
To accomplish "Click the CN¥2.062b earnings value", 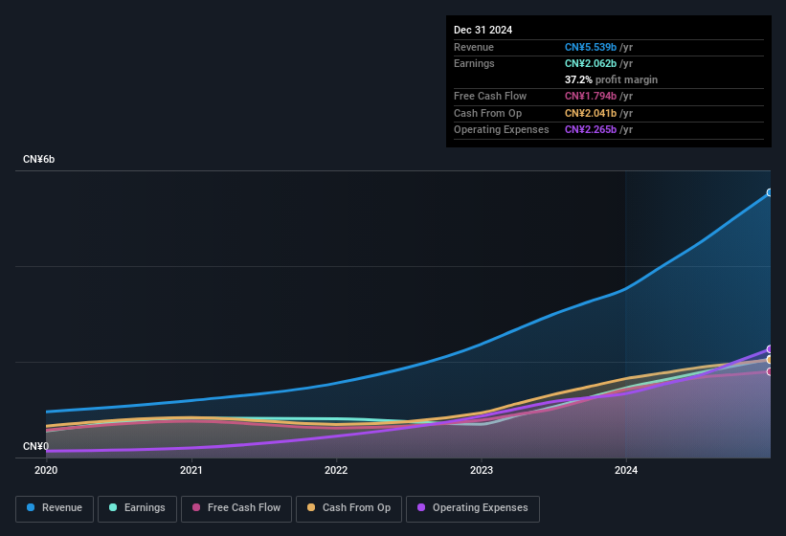I will (x=591, y=63).
